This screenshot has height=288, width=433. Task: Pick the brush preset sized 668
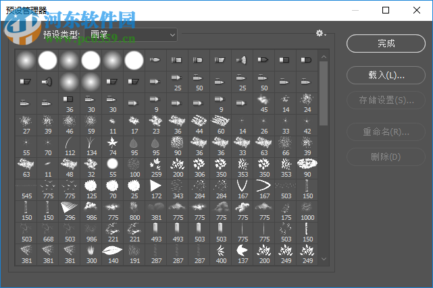pyautogui.click(x=48, y=230)
